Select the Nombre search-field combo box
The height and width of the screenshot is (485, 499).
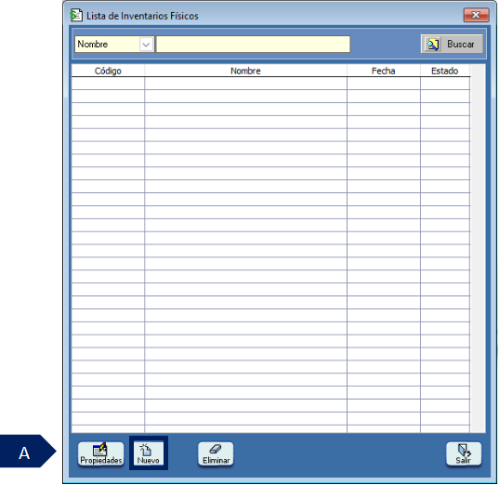(x=114, y=45)
